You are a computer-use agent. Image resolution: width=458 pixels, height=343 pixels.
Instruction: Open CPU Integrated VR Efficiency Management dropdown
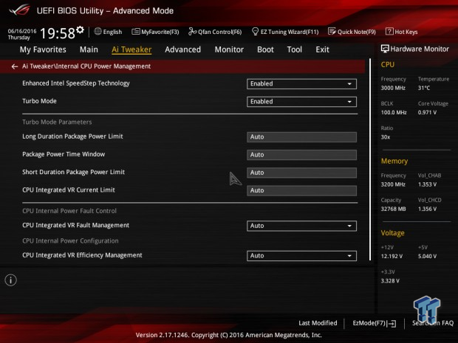pos(301,256)
